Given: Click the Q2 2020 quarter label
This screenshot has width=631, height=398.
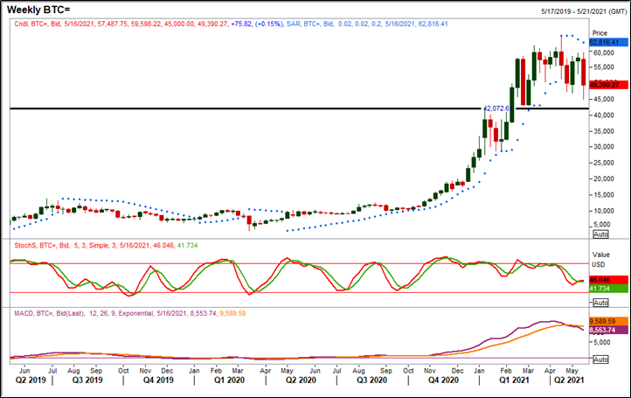Looking at the screenshot, I should pos(301,380).
